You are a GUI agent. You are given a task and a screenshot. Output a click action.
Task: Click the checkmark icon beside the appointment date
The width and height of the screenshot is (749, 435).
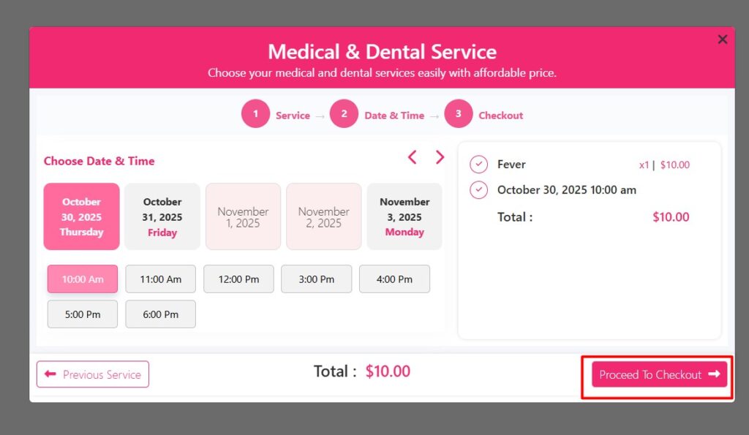[479, 189]
